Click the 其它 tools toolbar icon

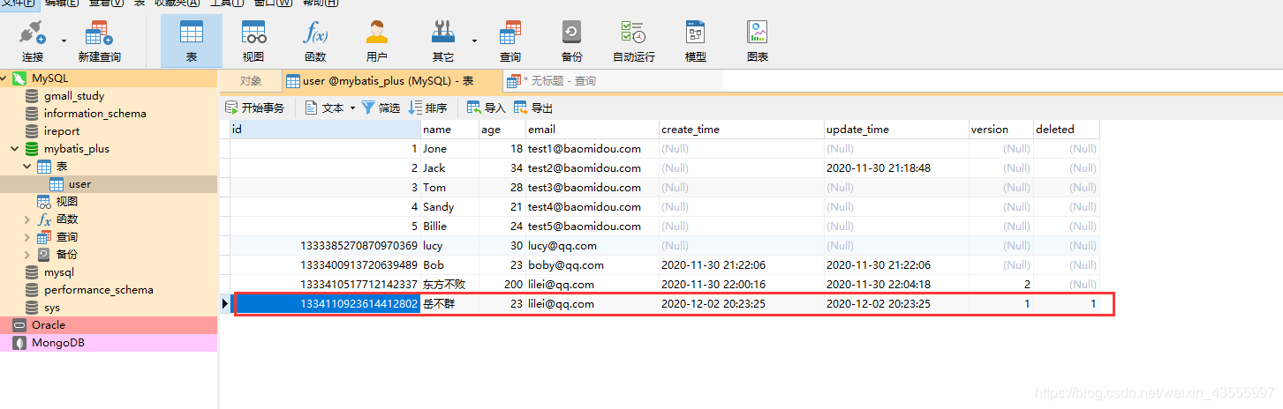(443, 41)
